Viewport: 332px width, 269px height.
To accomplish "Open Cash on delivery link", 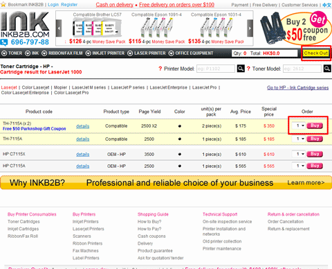I will (x=115, y=5).
